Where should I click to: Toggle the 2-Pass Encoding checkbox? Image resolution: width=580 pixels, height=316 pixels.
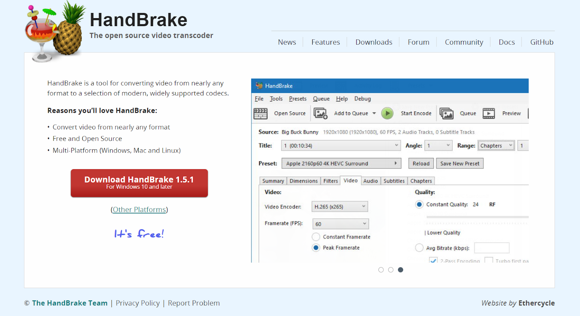[x=433, y=260]
